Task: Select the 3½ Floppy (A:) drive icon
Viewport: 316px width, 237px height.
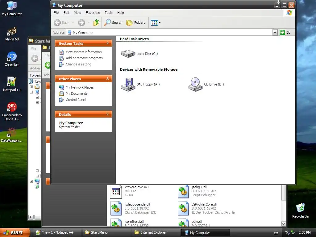Action: tap(128, 85)
